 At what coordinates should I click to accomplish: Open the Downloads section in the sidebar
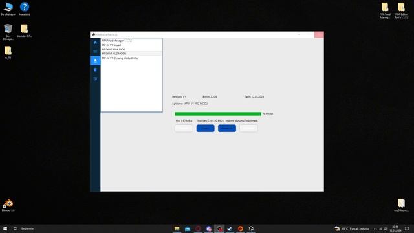pyautogui.click(x=95, y=60)
